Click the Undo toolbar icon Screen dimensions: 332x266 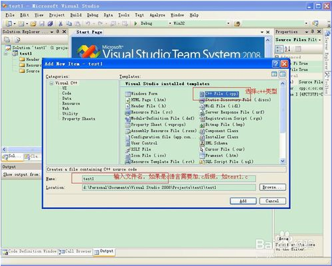click(x=88, y=23)
